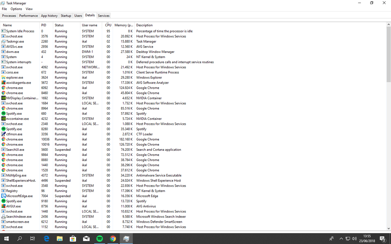Click the vertical scrollbar thumb
The width and height of the screenshot is (391, 244).
(x=389, y=54)
